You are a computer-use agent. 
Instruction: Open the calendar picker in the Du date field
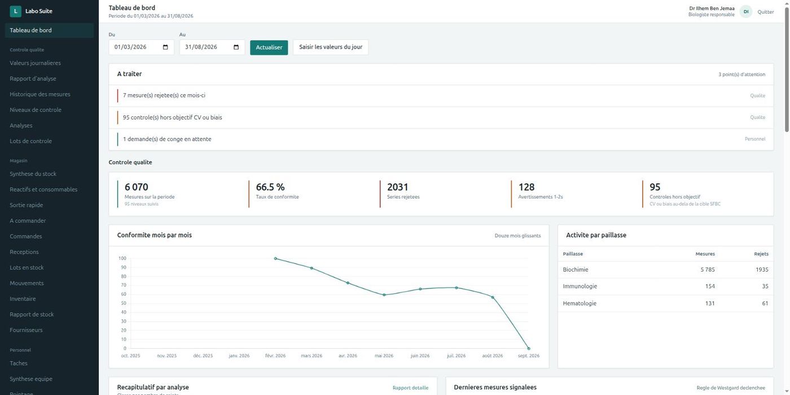pyautogui.click(x=165, y=47)
